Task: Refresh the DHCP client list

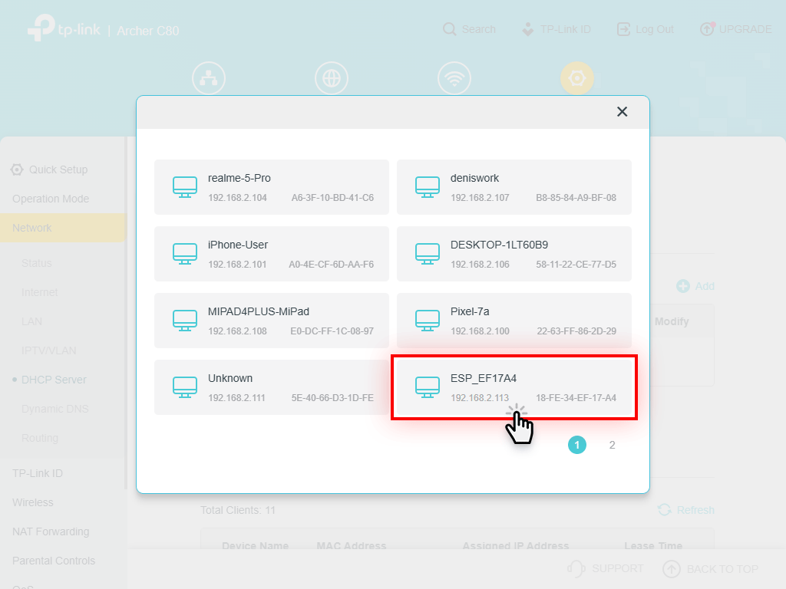Action: 685,509
